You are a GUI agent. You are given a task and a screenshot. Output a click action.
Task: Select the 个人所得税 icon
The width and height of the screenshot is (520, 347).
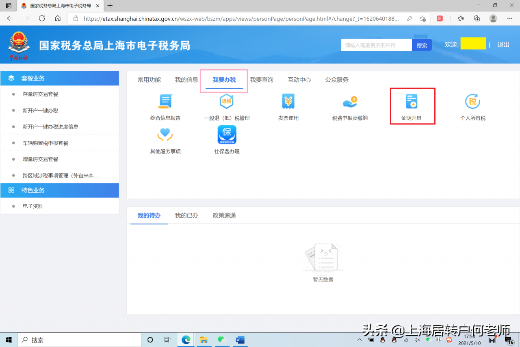tap(473, 106)
